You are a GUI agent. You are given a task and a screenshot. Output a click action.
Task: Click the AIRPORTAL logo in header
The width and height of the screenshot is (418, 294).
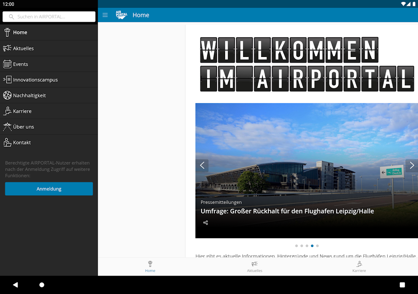(x=122, y=15)
